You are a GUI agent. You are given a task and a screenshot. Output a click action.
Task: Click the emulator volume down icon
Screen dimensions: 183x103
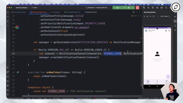click(x=150, y=16)
